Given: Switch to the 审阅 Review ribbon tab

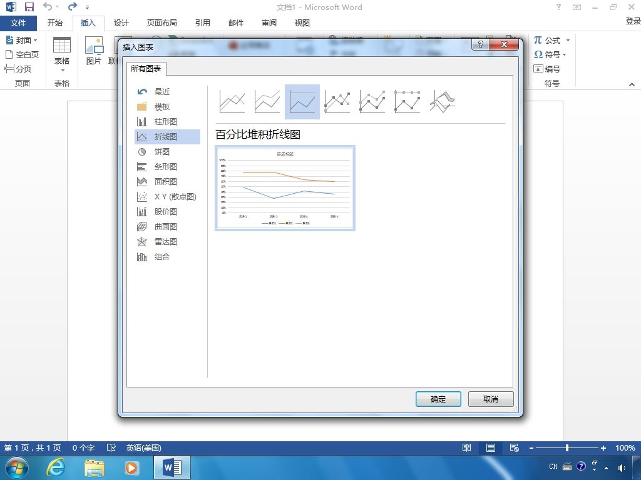Looking at the screenshot, I should [x=269, y=23].
